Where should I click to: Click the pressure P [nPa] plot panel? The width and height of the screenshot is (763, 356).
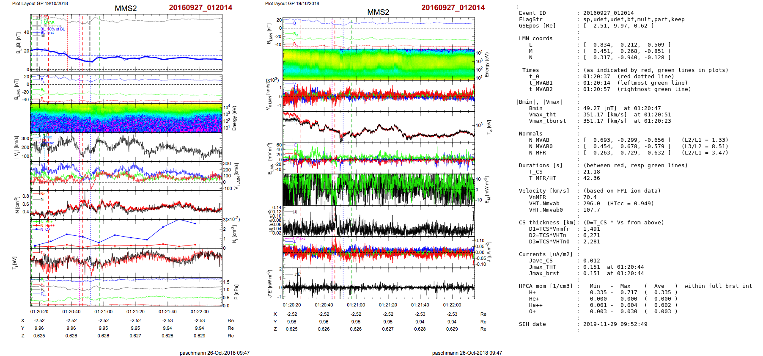(126, 291)
